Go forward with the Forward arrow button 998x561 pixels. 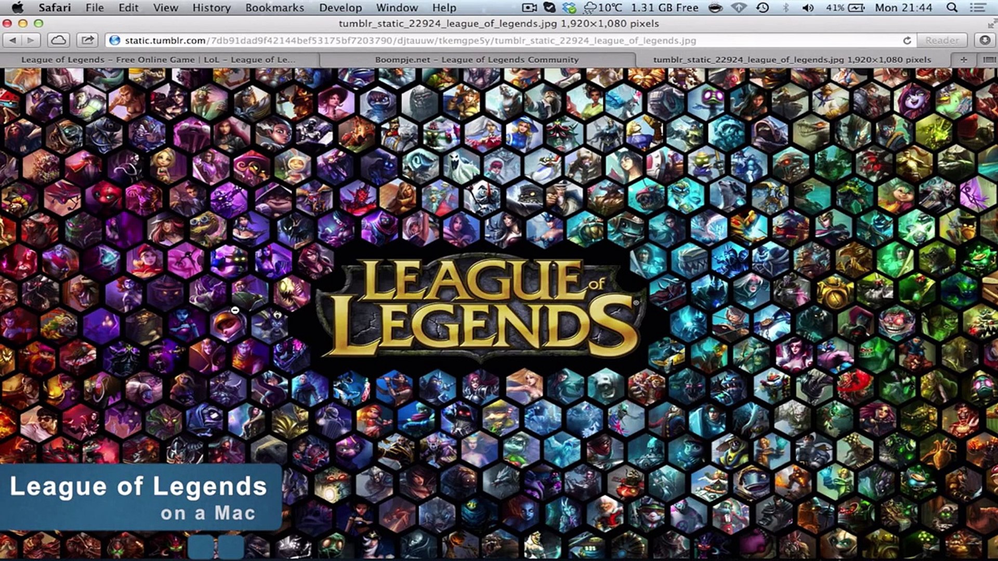[31, 40]
